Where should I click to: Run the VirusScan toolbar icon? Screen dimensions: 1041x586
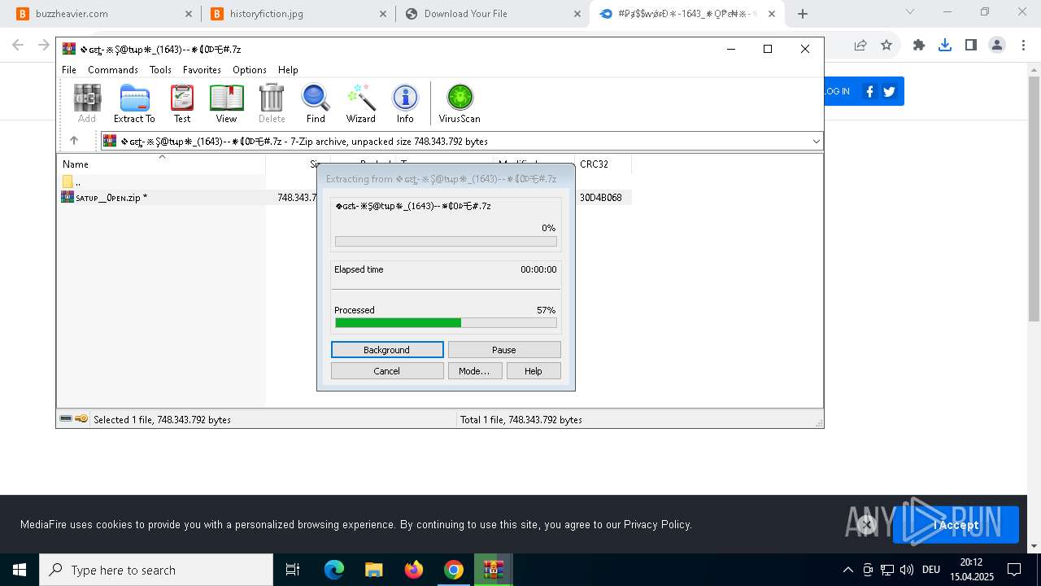(460, 103)
